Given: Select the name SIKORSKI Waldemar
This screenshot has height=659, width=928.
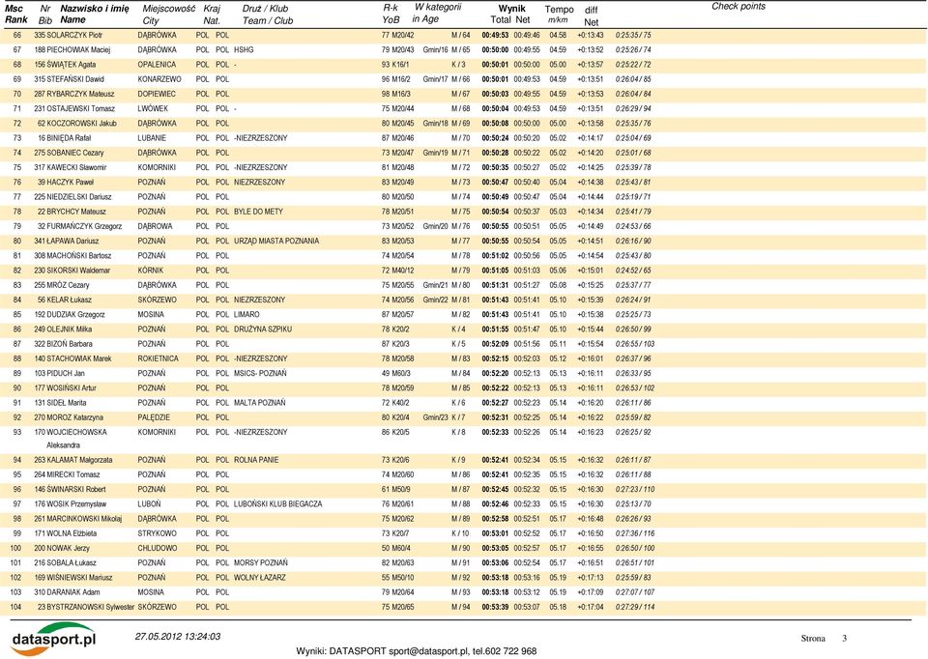Looking at the screenshot, I should pos(78,271).
